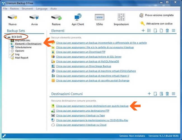Image resolution: width=182 pixels, height=140 pixels.
Task: Open the USilio www icon
Action: tap(100, 17)
